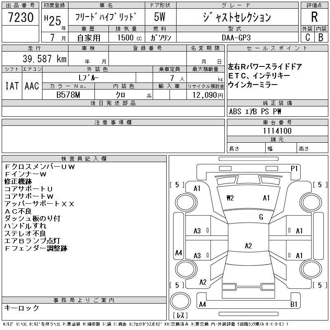The height and width of the screenshot is (330, 330).
Task: Select the W2 mark on the hood
Action: 230,198
